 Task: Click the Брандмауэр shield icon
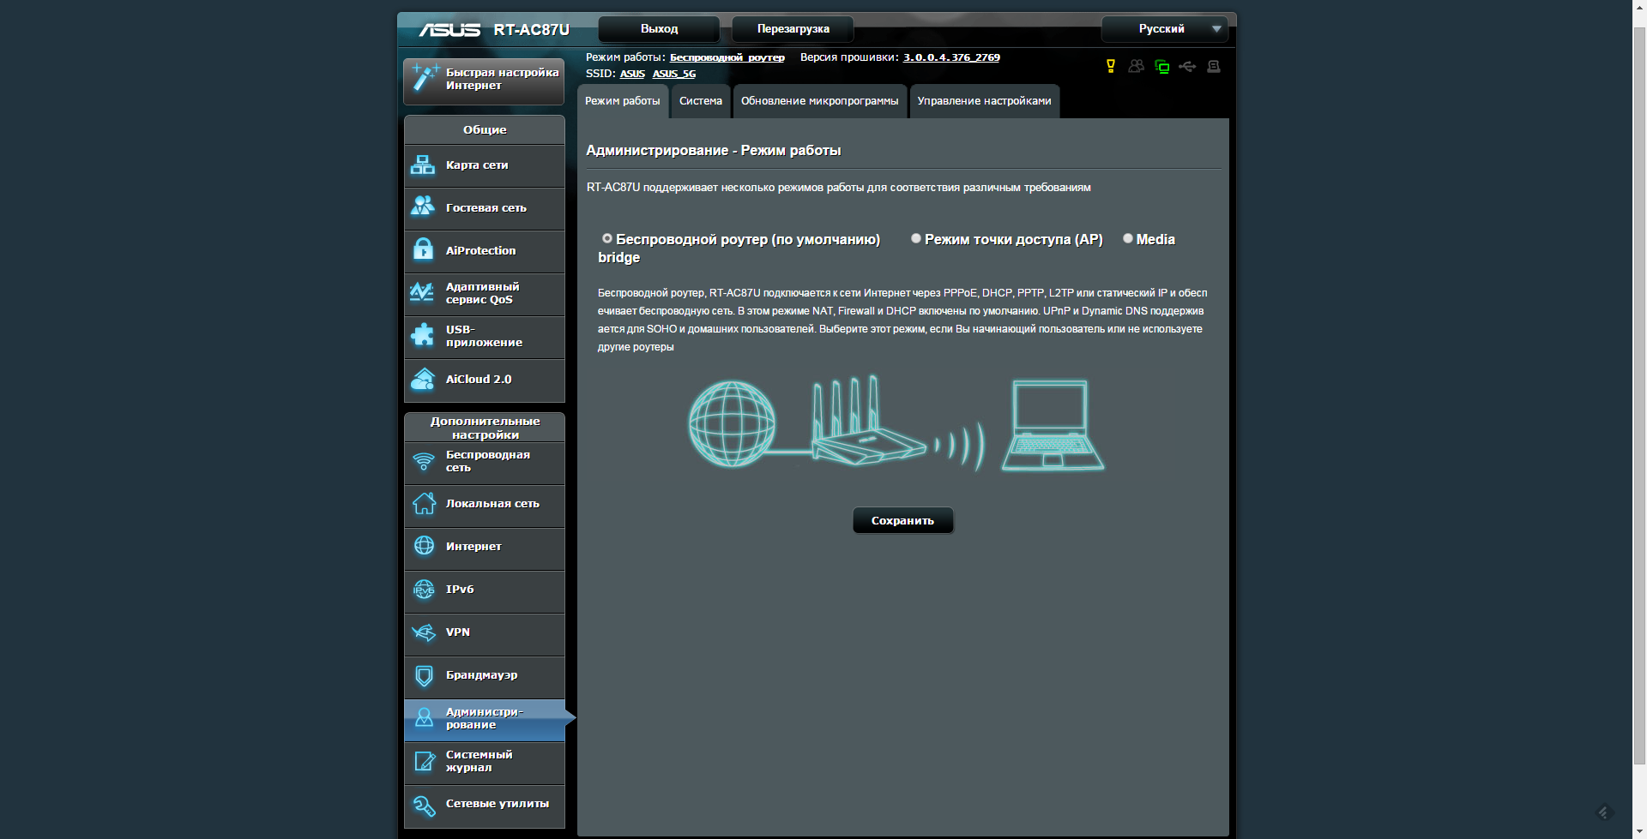tap(424, 675)
